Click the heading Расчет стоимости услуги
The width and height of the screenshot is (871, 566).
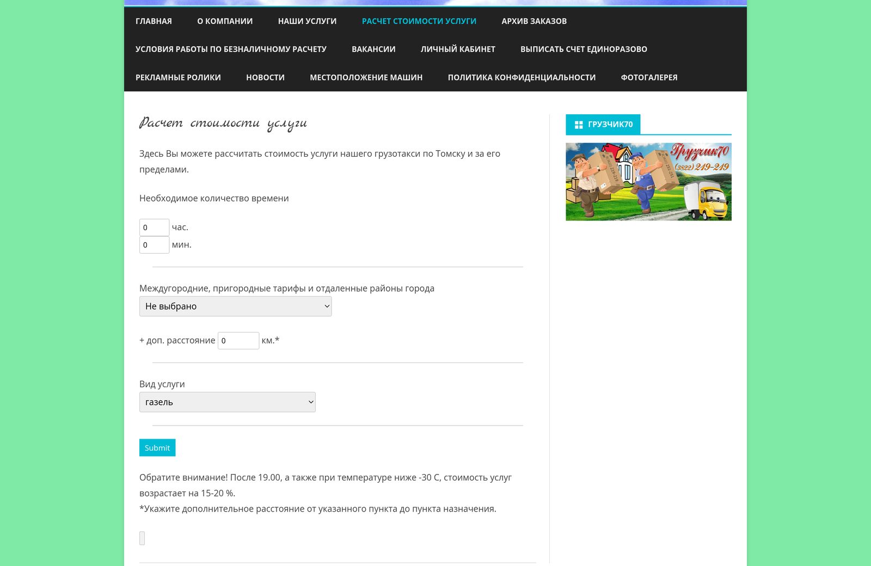tap(223, 124)
